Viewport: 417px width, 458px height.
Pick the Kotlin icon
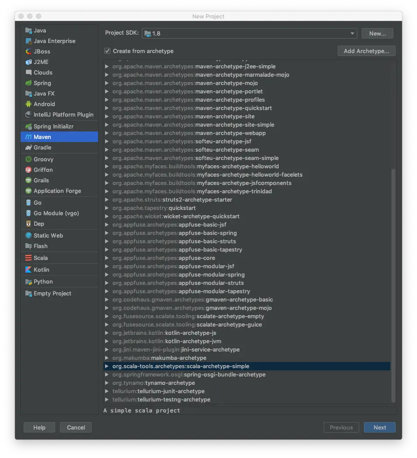28,270
